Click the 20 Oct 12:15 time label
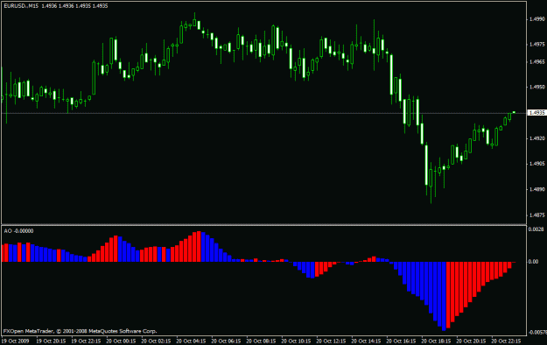 pos(332,341)
